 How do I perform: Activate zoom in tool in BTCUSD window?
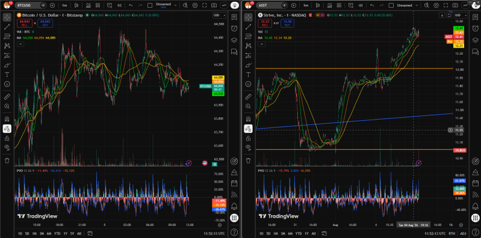7,106
